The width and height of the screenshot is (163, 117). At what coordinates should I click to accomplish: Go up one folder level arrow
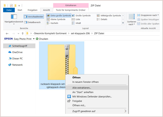23,34
